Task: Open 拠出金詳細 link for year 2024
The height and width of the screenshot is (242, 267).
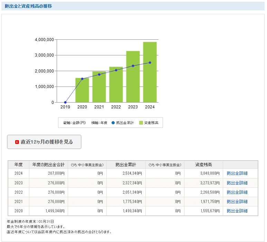Action: (237, 173)
